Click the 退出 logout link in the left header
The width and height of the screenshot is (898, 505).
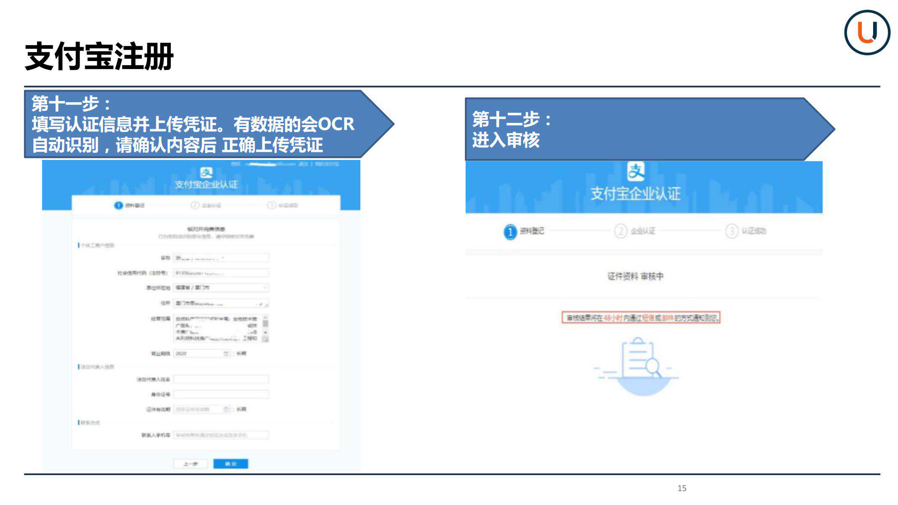click(x=303, y=164)
